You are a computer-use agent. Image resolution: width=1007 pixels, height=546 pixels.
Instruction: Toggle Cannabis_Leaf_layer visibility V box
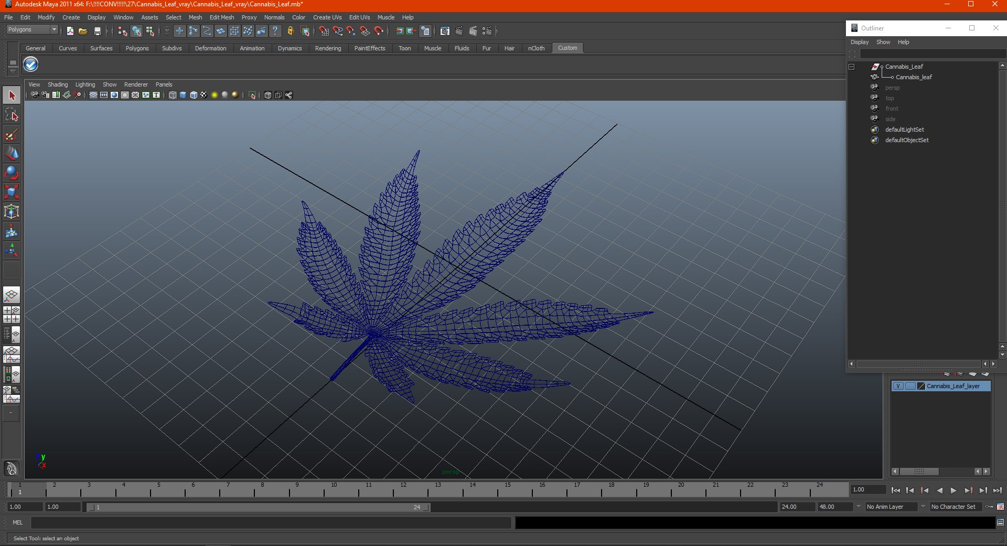898,386
